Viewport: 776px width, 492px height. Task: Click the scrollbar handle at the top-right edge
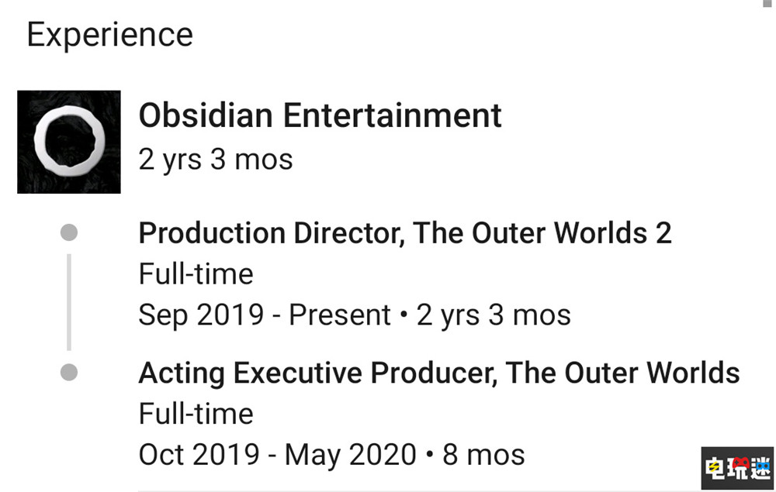point(767,3)
